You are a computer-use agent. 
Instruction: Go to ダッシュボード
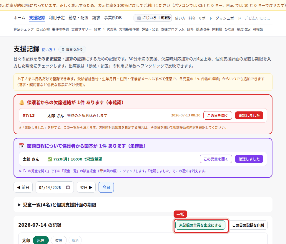pyautogui.click(x=228, y=18)
